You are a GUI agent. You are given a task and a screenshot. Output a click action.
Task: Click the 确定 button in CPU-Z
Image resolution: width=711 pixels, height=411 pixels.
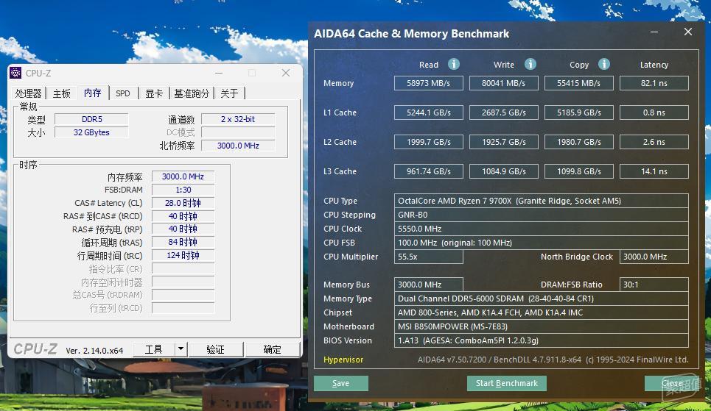click(x=272, y=349)
